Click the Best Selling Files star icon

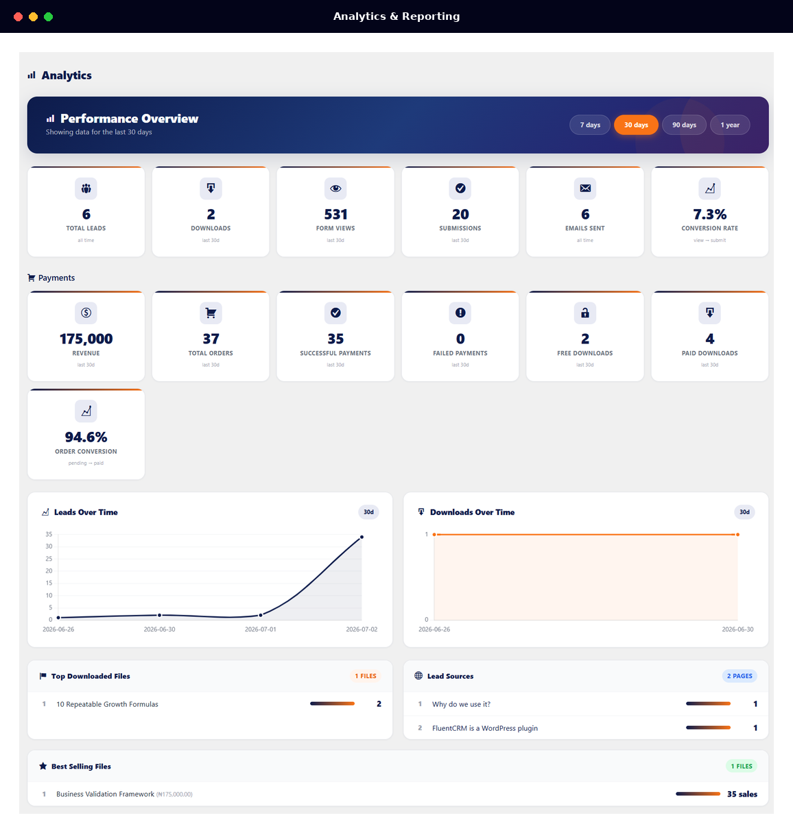[x=43, y=766]
